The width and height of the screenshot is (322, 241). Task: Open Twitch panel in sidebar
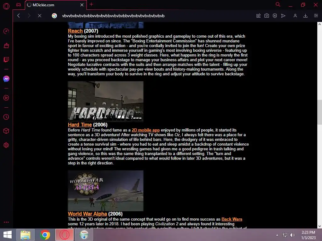[6, 60]
